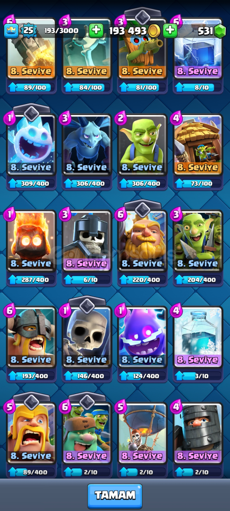Viewport: 230px width, 511px height.
Task: Open the green gem icon
Action: click(x=220, y=31)
